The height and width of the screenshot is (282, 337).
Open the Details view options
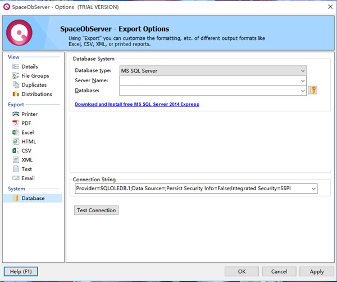click(x=30, y=66)
